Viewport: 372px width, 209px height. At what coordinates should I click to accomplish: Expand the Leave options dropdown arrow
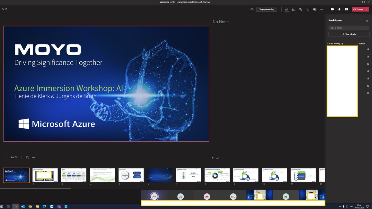pyautogui.click(x=367, y=9)
